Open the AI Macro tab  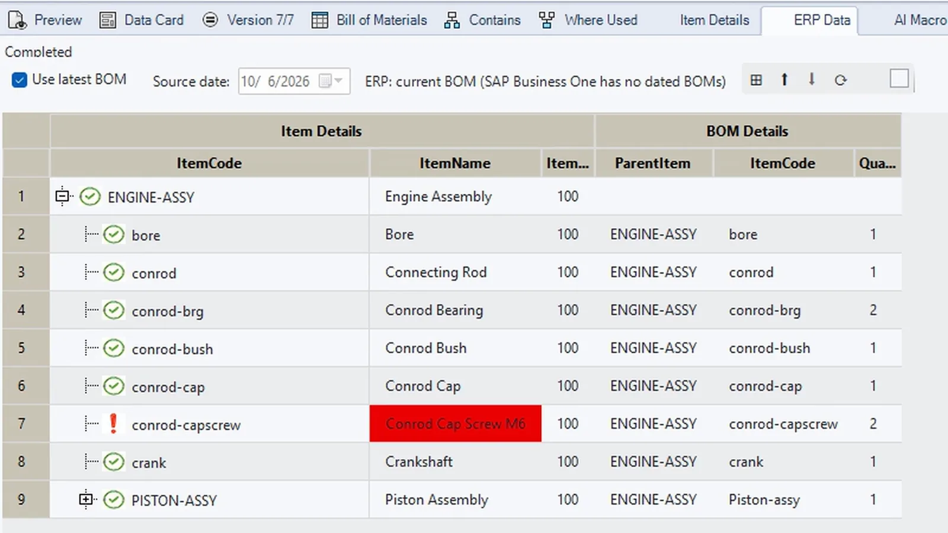(920, 20)
